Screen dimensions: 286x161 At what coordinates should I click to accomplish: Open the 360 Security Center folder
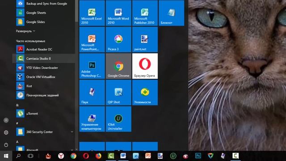[x=44, y=132]
